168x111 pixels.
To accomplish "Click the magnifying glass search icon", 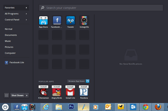I will click(x=43, y=8).
